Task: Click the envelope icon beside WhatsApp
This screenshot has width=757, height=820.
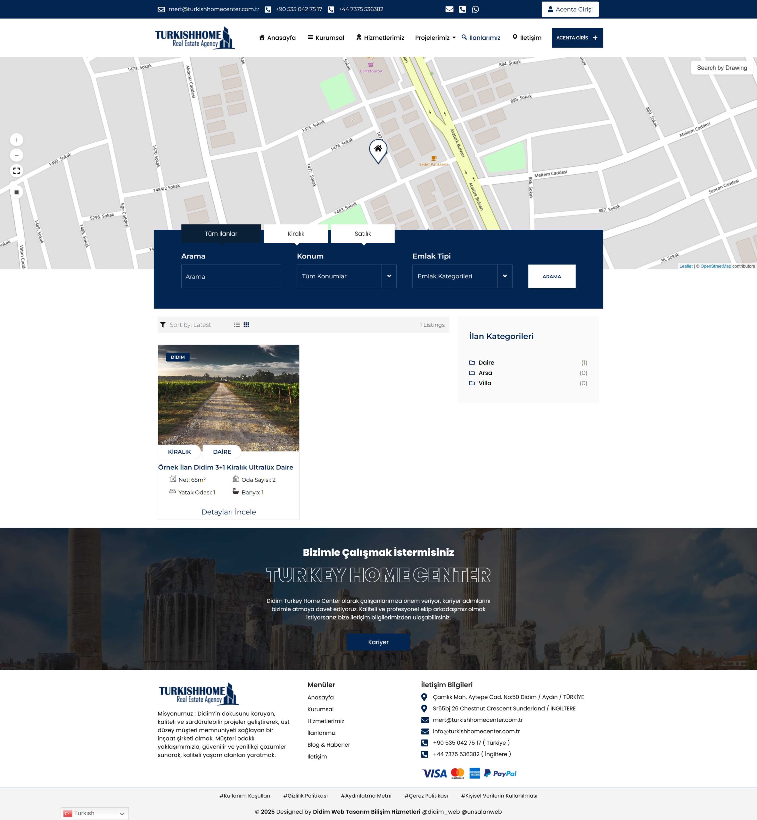Action: (449, 9)
